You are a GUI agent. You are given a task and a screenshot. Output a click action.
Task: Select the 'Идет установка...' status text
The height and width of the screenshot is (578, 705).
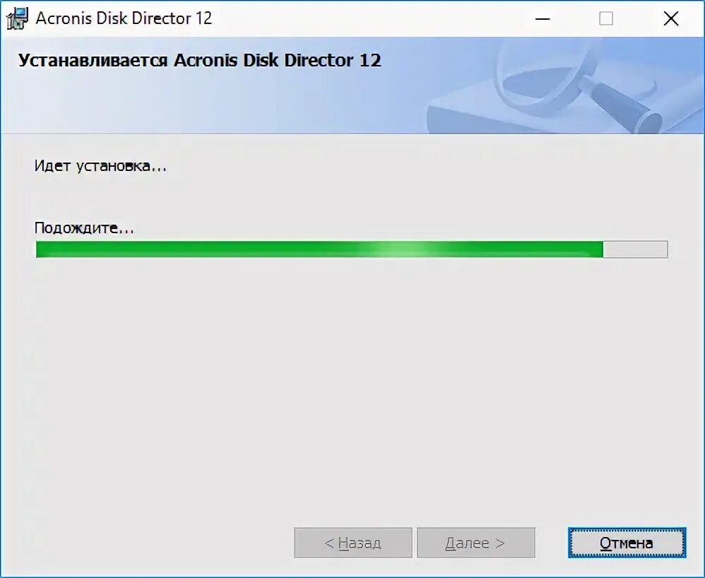click(101, 166)
